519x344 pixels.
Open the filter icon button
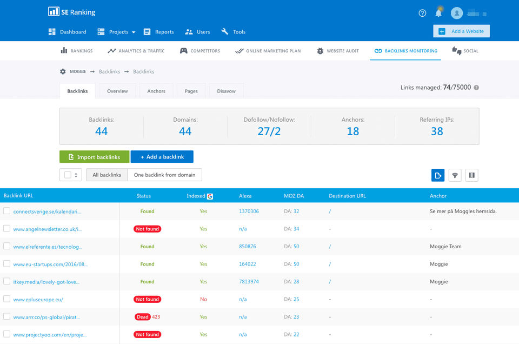(x=455, y=175)
